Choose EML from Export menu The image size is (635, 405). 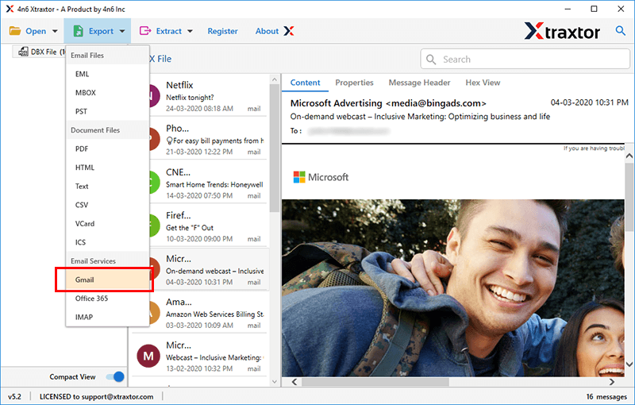click(x=107, y=74)
